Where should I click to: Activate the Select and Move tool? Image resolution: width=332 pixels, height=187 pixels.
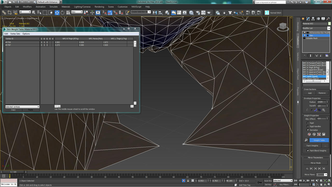pyautogui.click(x=57, y=12)
